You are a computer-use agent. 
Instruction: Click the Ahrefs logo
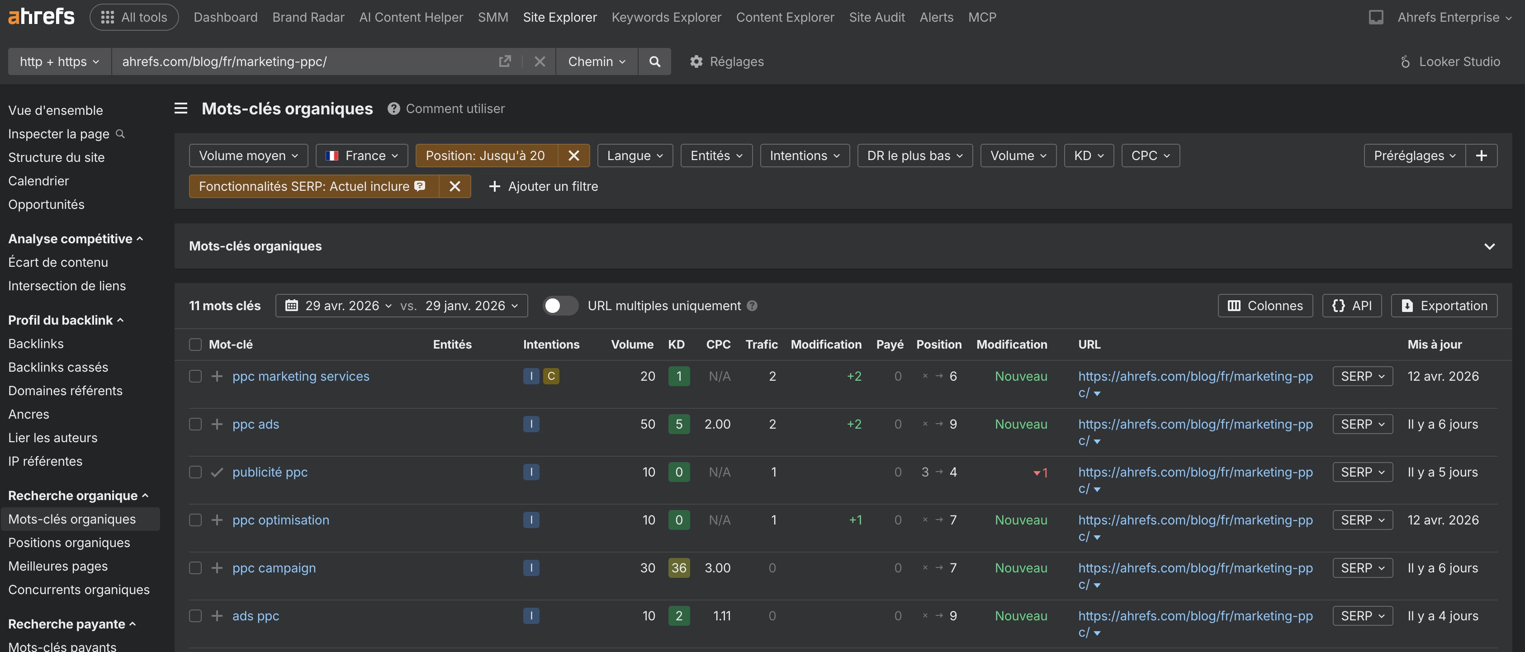(x=41, y=17)
